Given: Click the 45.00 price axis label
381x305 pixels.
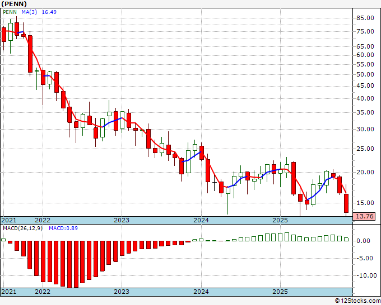Looking at the screenshot, I should [365, 86].
